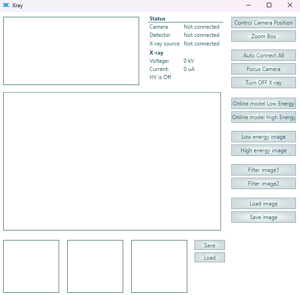Click Load beside the small preview boxes

(x=210, y=257)
